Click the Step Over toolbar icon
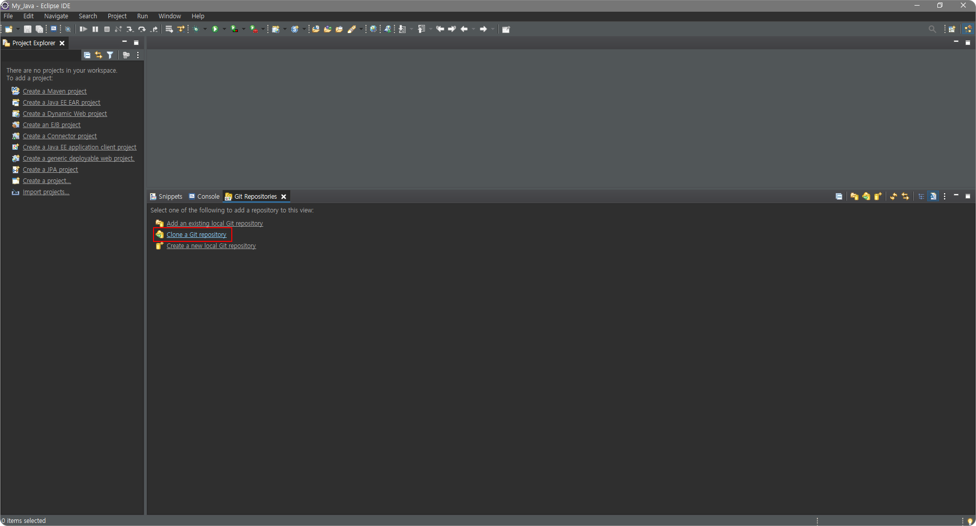This screenshot has width=976, height=526. (142, 29)
